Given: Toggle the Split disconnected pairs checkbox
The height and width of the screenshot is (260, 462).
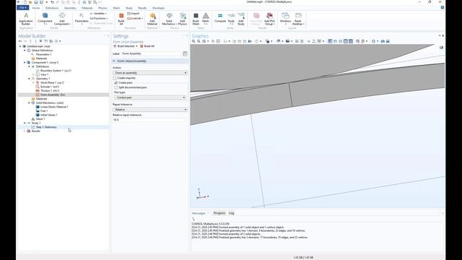Looking at the screenshot, I should 115,87.
